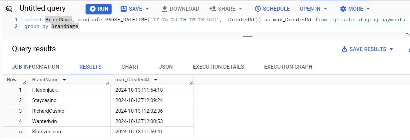Click the Untitled query title
The width and height of the screenshot is (410, 140).
click(43, 8)
